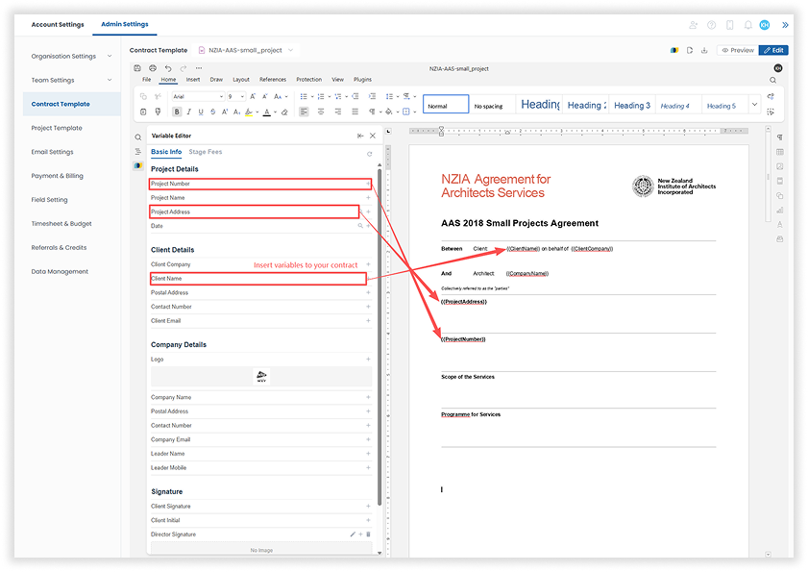Click the paragraph shading bucket icon
Viewport: 808px width, 572px height.
pos(388,112)
